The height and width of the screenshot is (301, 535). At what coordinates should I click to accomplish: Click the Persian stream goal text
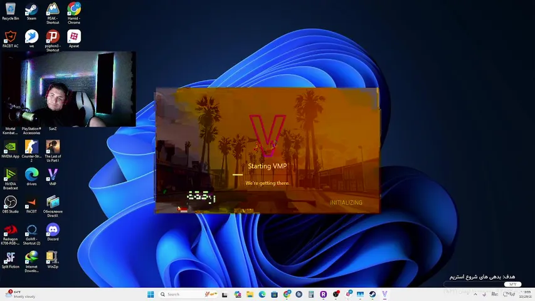(x=482, y=277)
